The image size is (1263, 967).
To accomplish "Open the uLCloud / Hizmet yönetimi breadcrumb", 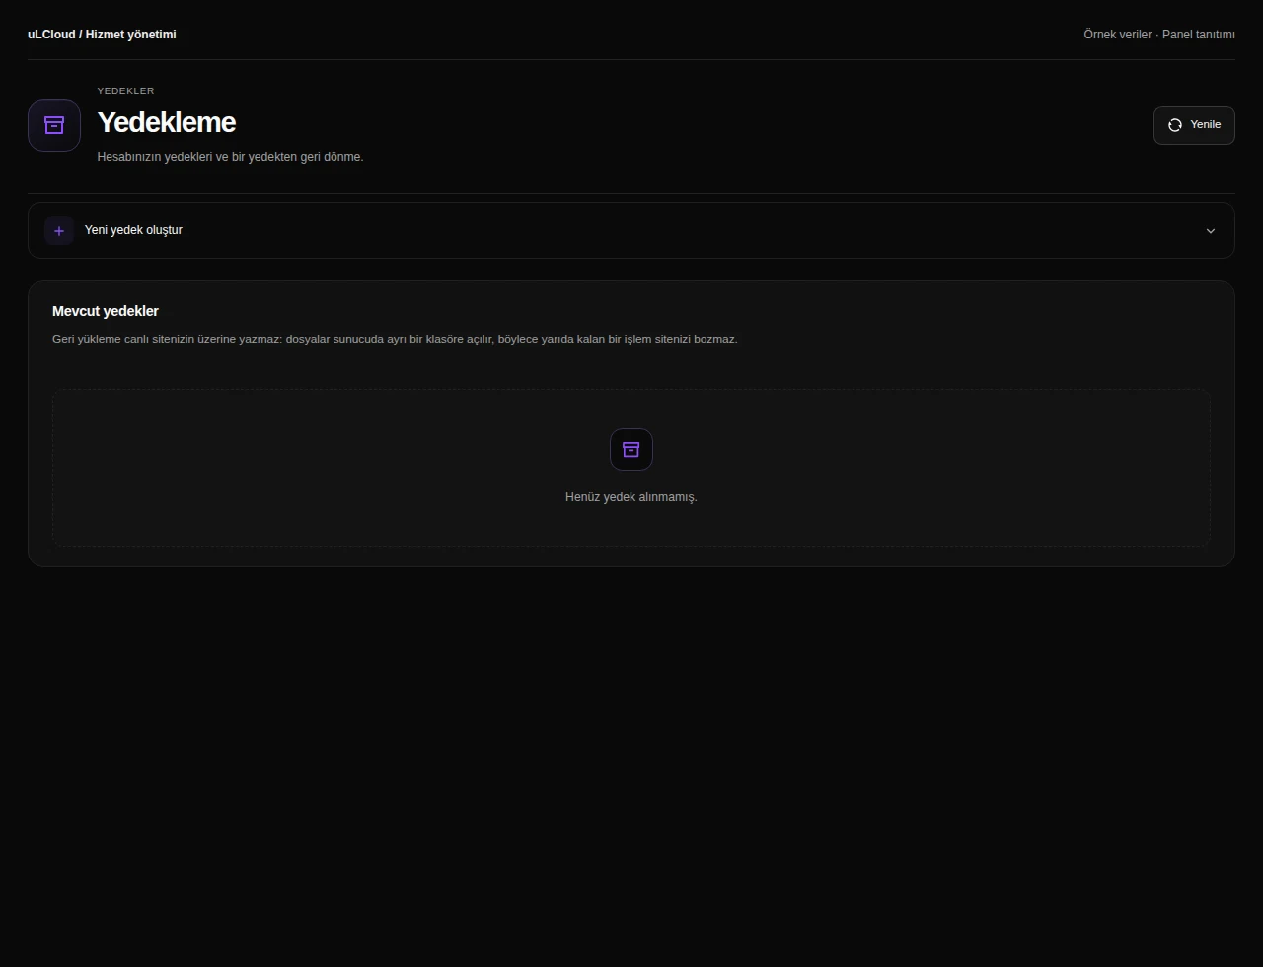I will tap(102, 35).
